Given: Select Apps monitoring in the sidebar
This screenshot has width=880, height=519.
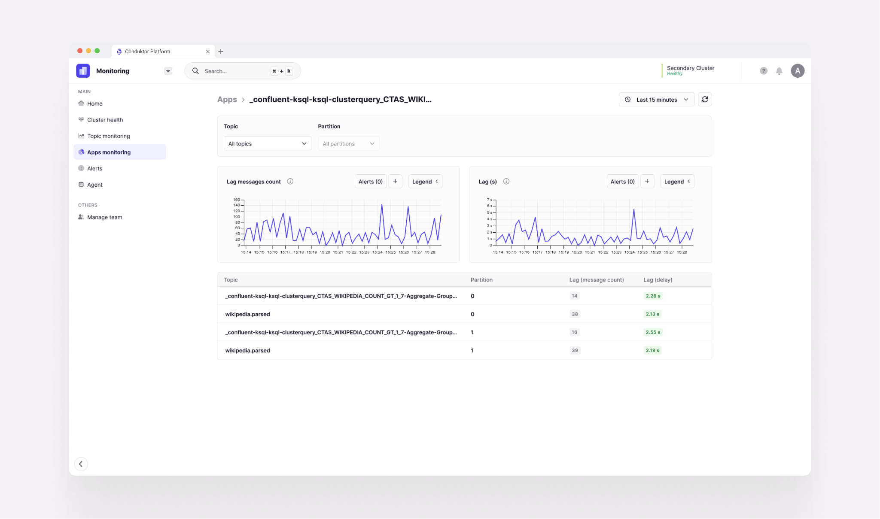Looking at the screenshot, I should 120,152.
